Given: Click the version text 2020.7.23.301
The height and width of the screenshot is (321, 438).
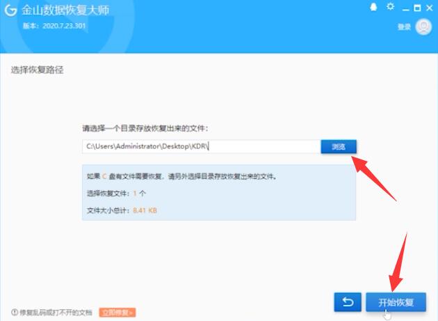Looking at the screenshot, I should pos(64,26).
